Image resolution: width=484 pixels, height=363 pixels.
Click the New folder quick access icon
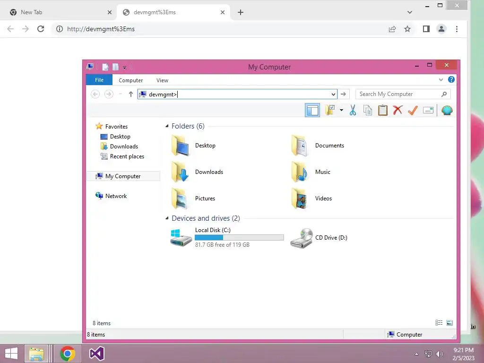(x=115, y=67)
